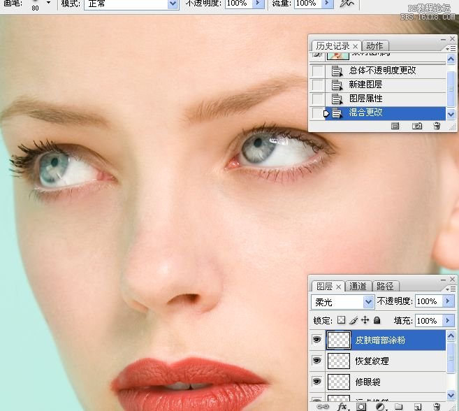Enable airbrush mode in options bar
The width and height of the screenshot is (459, 411).
(x=347, y=3)
